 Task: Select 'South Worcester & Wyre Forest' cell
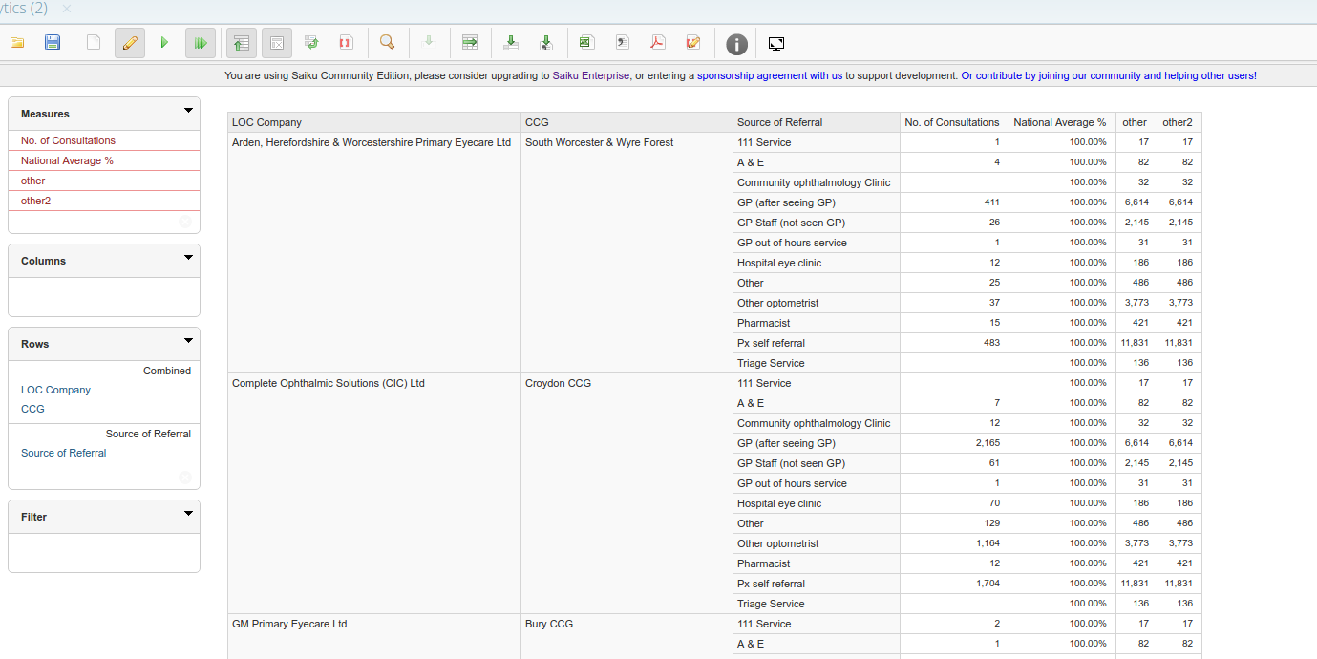coord(627,252)
